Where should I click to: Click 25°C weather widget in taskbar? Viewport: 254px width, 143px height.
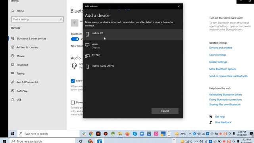click(x=181, y=134)
